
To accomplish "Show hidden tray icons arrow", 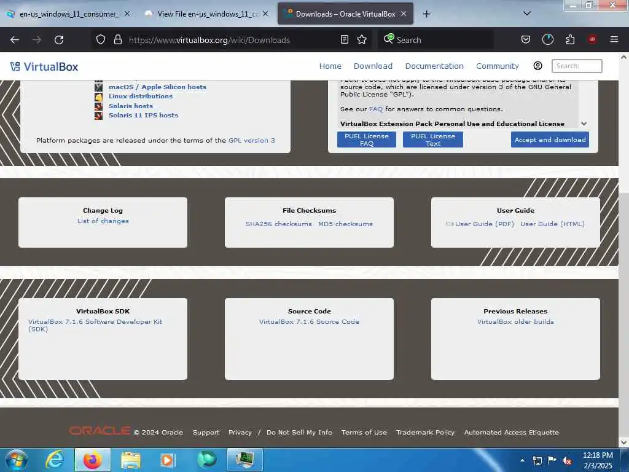I will [x=522, y=460].
